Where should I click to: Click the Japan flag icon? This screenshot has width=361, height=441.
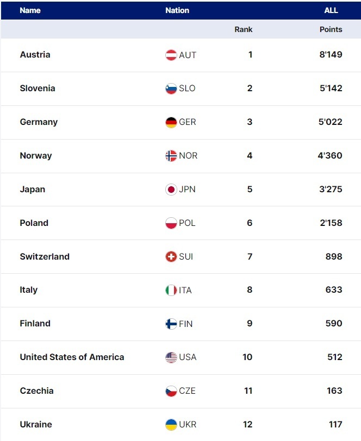[x=171, y=190]
